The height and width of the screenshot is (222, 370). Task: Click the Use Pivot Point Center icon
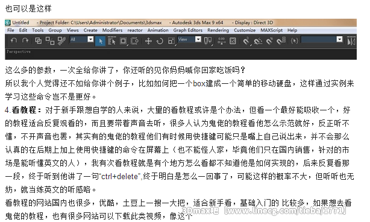(208, 41)
